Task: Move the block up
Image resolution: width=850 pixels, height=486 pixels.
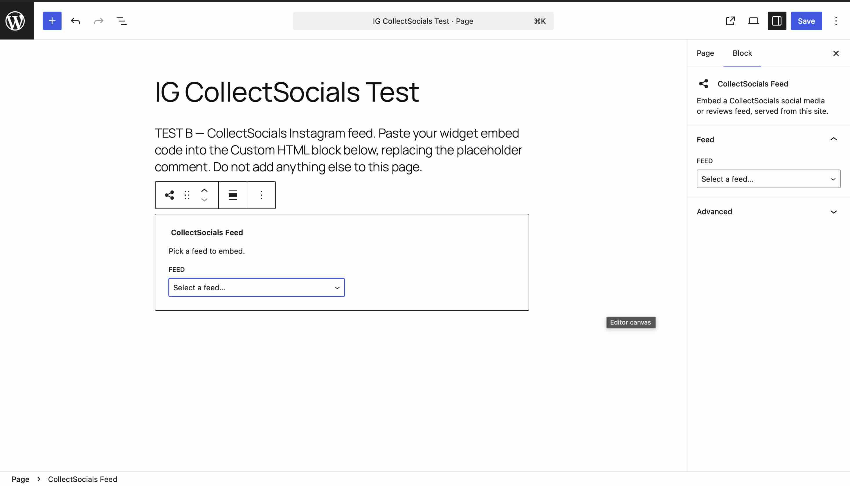Action: pyautogui.click(x=204, y=190)
